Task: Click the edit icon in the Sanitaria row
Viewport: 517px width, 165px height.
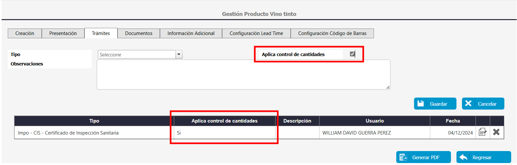Action: coord(482,132)
